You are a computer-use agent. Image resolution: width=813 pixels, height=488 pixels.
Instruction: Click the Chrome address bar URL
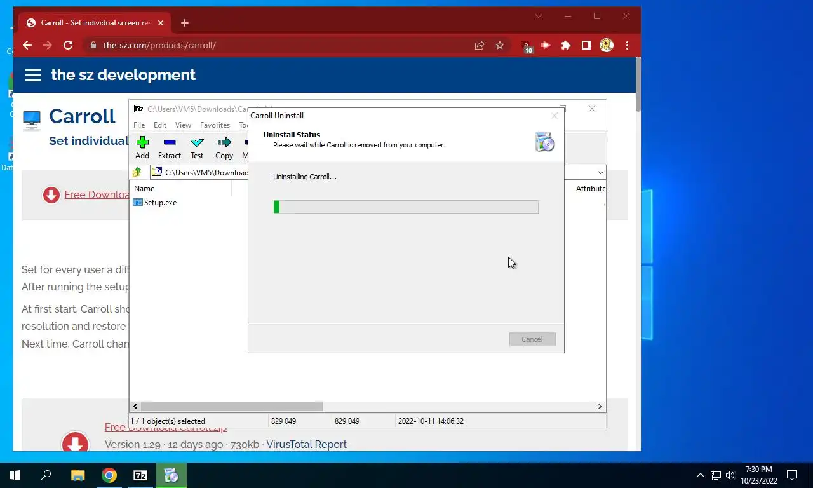tap(159, 45)
